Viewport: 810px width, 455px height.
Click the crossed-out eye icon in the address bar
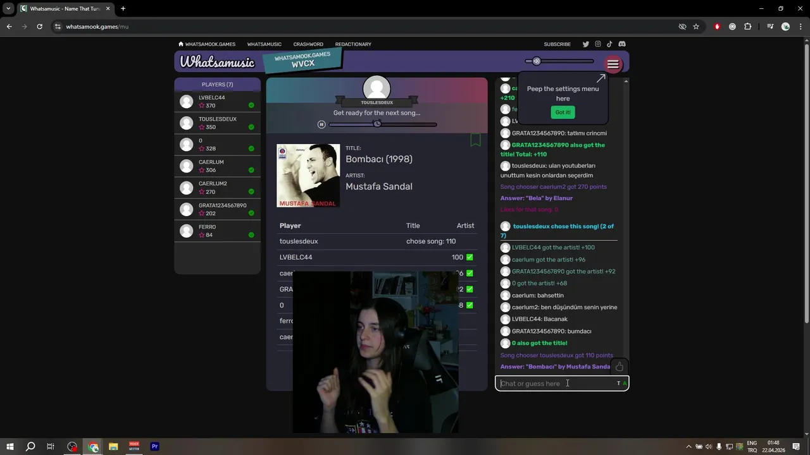point(682,27)
